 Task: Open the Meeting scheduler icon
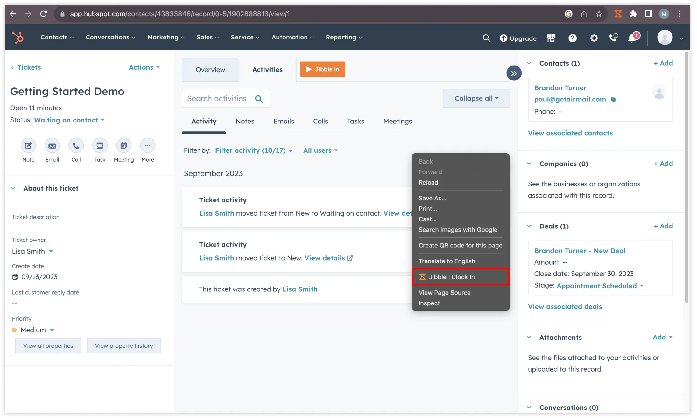[123, 146]
